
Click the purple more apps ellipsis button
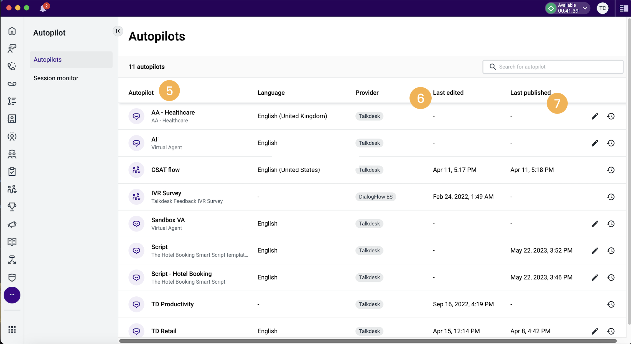point(12,295)
